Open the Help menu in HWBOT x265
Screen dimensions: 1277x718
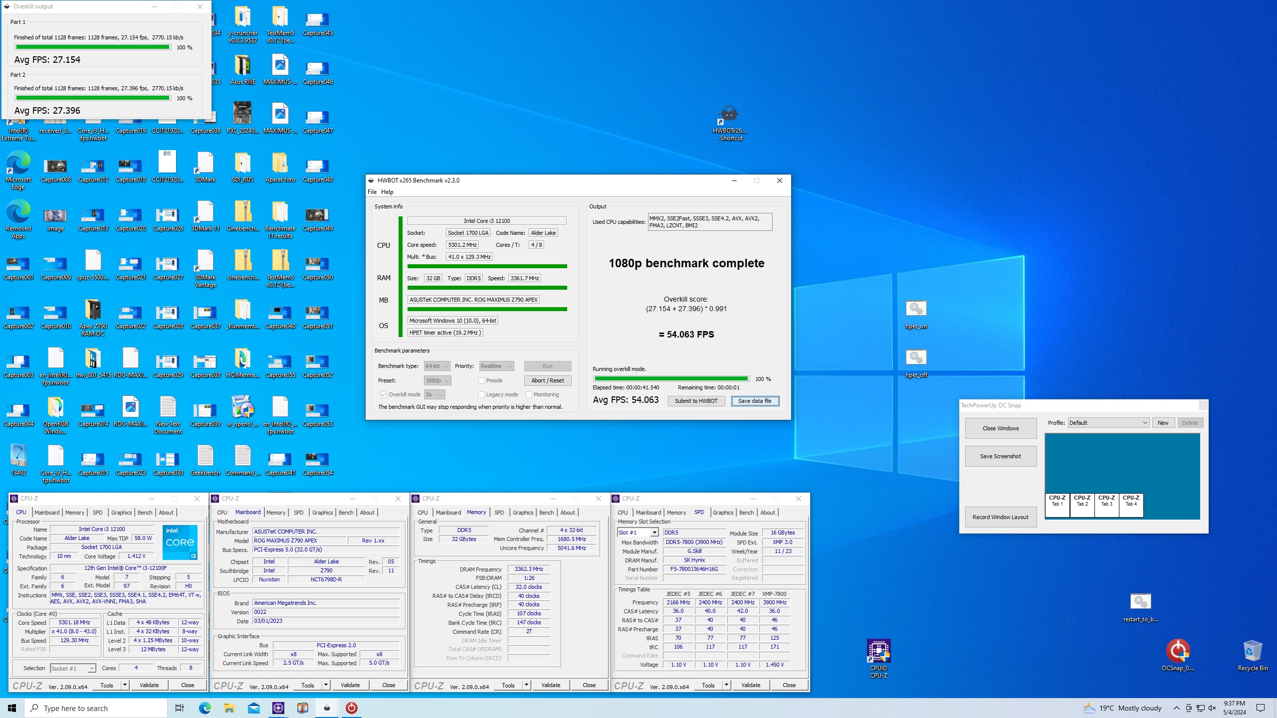[x=387, y=192]
